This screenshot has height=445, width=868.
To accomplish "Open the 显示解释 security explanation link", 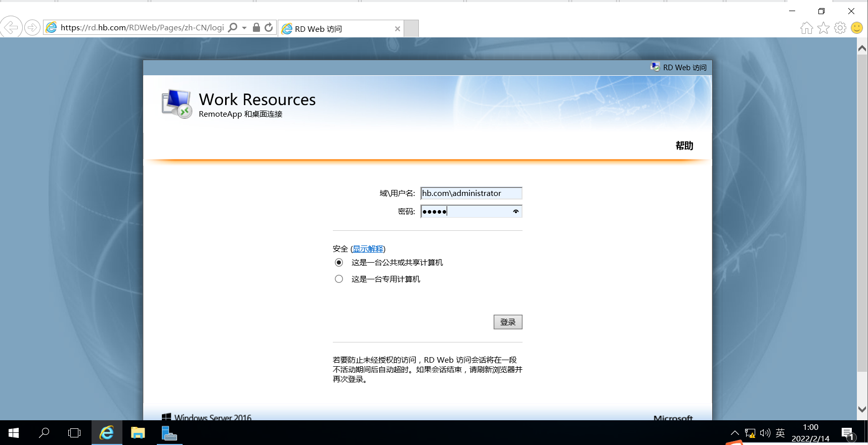I will pos(368,249).
